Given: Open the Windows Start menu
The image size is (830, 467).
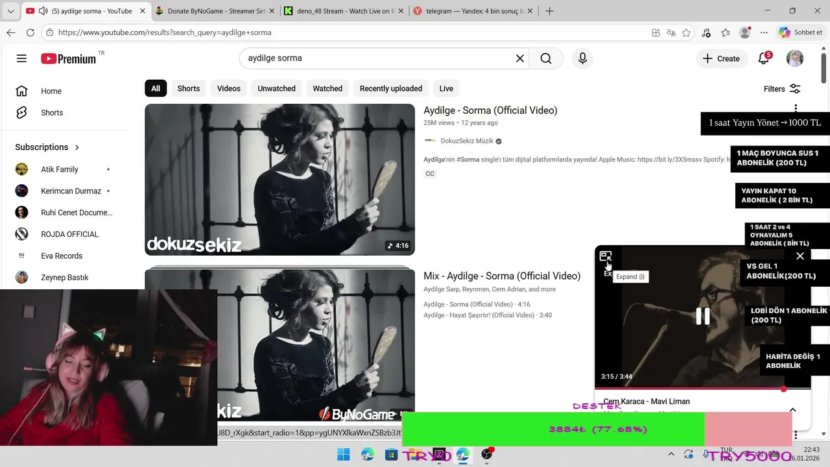Looking at the screenshot, I should (x=343, y=454).
